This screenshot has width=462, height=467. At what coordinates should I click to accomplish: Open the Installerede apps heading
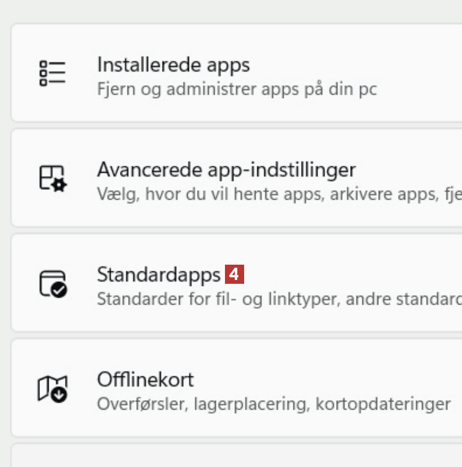pos(173,65)
